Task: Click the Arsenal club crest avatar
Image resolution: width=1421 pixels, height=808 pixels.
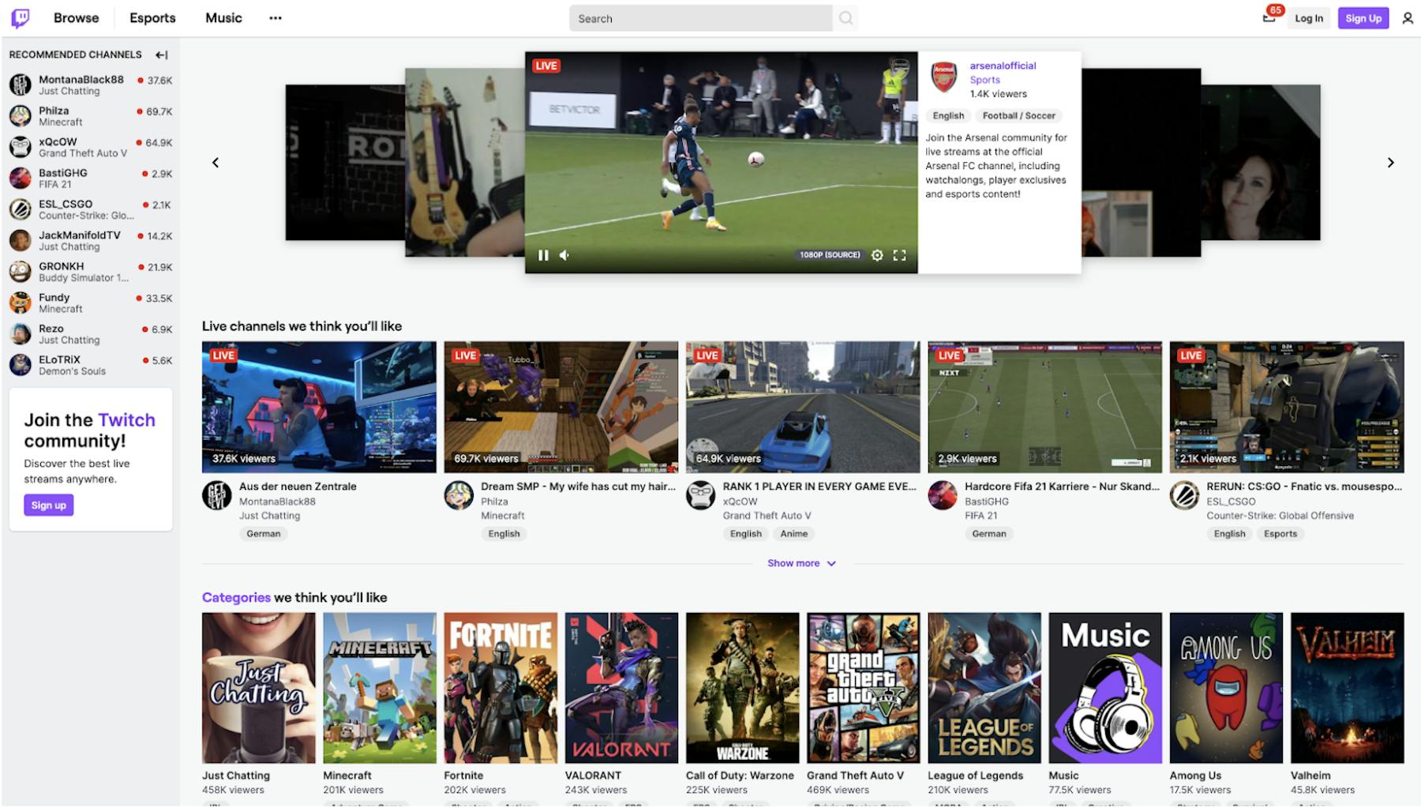Action: coord(944,78)
